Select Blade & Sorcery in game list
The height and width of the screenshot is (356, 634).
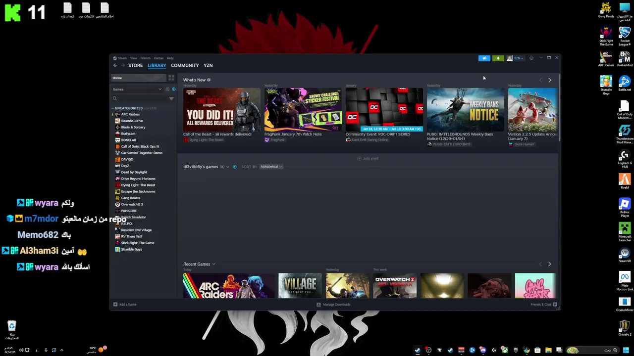click(x=133, y=127)
